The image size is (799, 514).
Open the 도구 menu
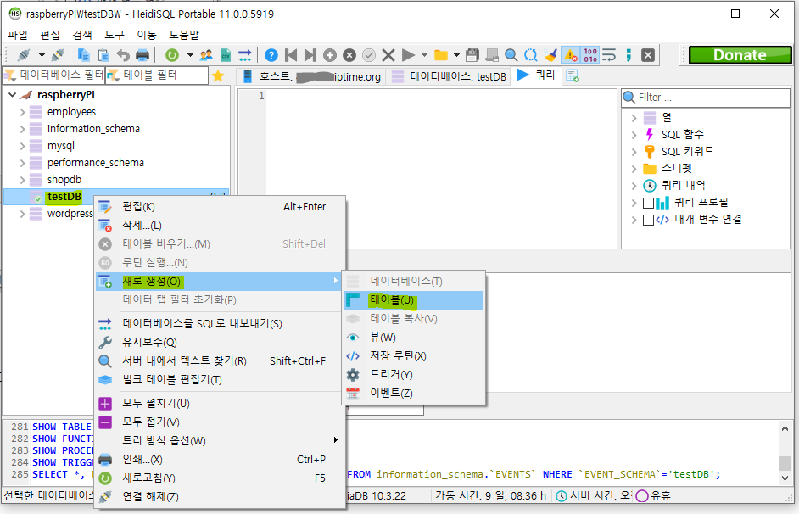115,35
